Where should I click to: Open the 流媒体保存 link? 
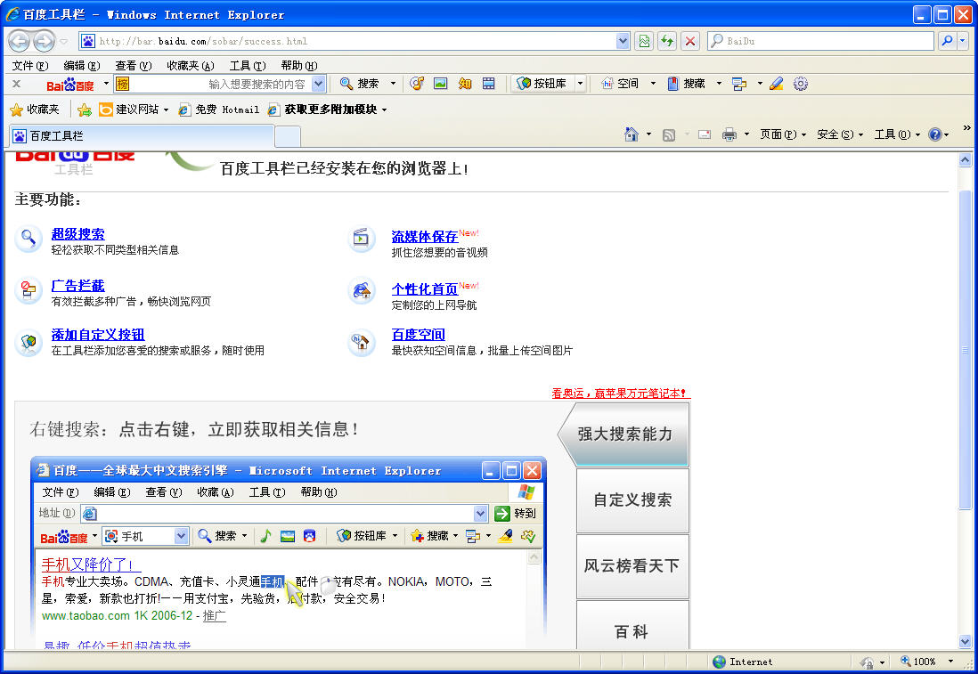425,236
